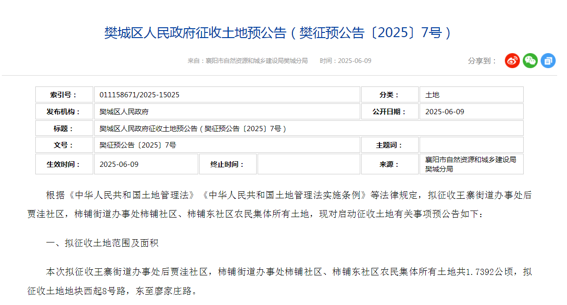Share the notice to Sina Weibo
The width and height of the screenshot is (567, 305).
(x=512, y=61)
